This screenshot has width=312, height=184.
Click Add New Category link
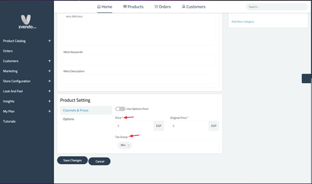point(243,21)
